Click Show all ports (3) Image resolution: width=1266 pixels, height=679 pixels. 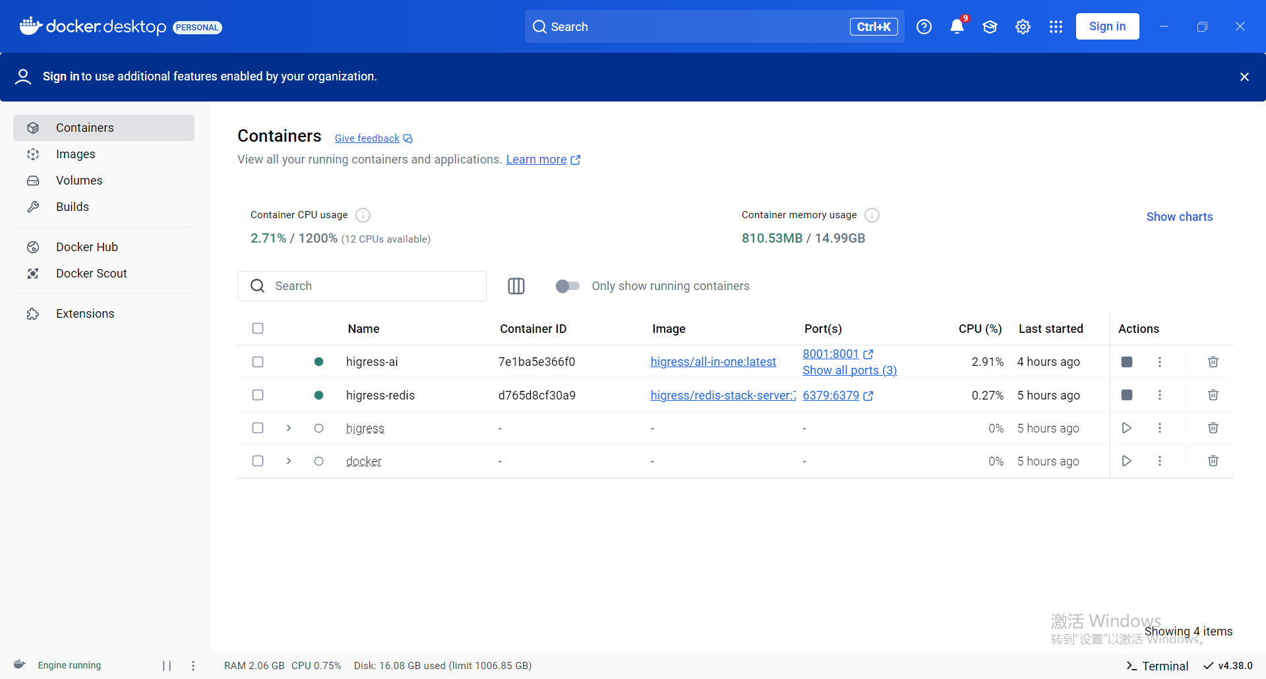pyautogui.click(x=849, y=370)
